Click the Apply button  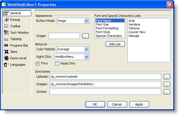point(139,104)
